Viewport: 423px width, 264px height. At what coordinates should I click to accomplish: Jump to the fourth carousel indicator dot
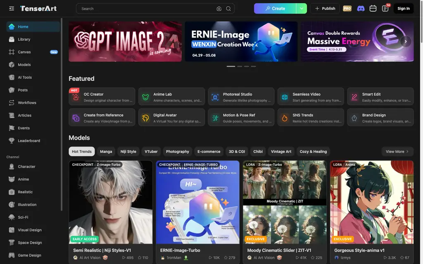(x=253, y=66)
